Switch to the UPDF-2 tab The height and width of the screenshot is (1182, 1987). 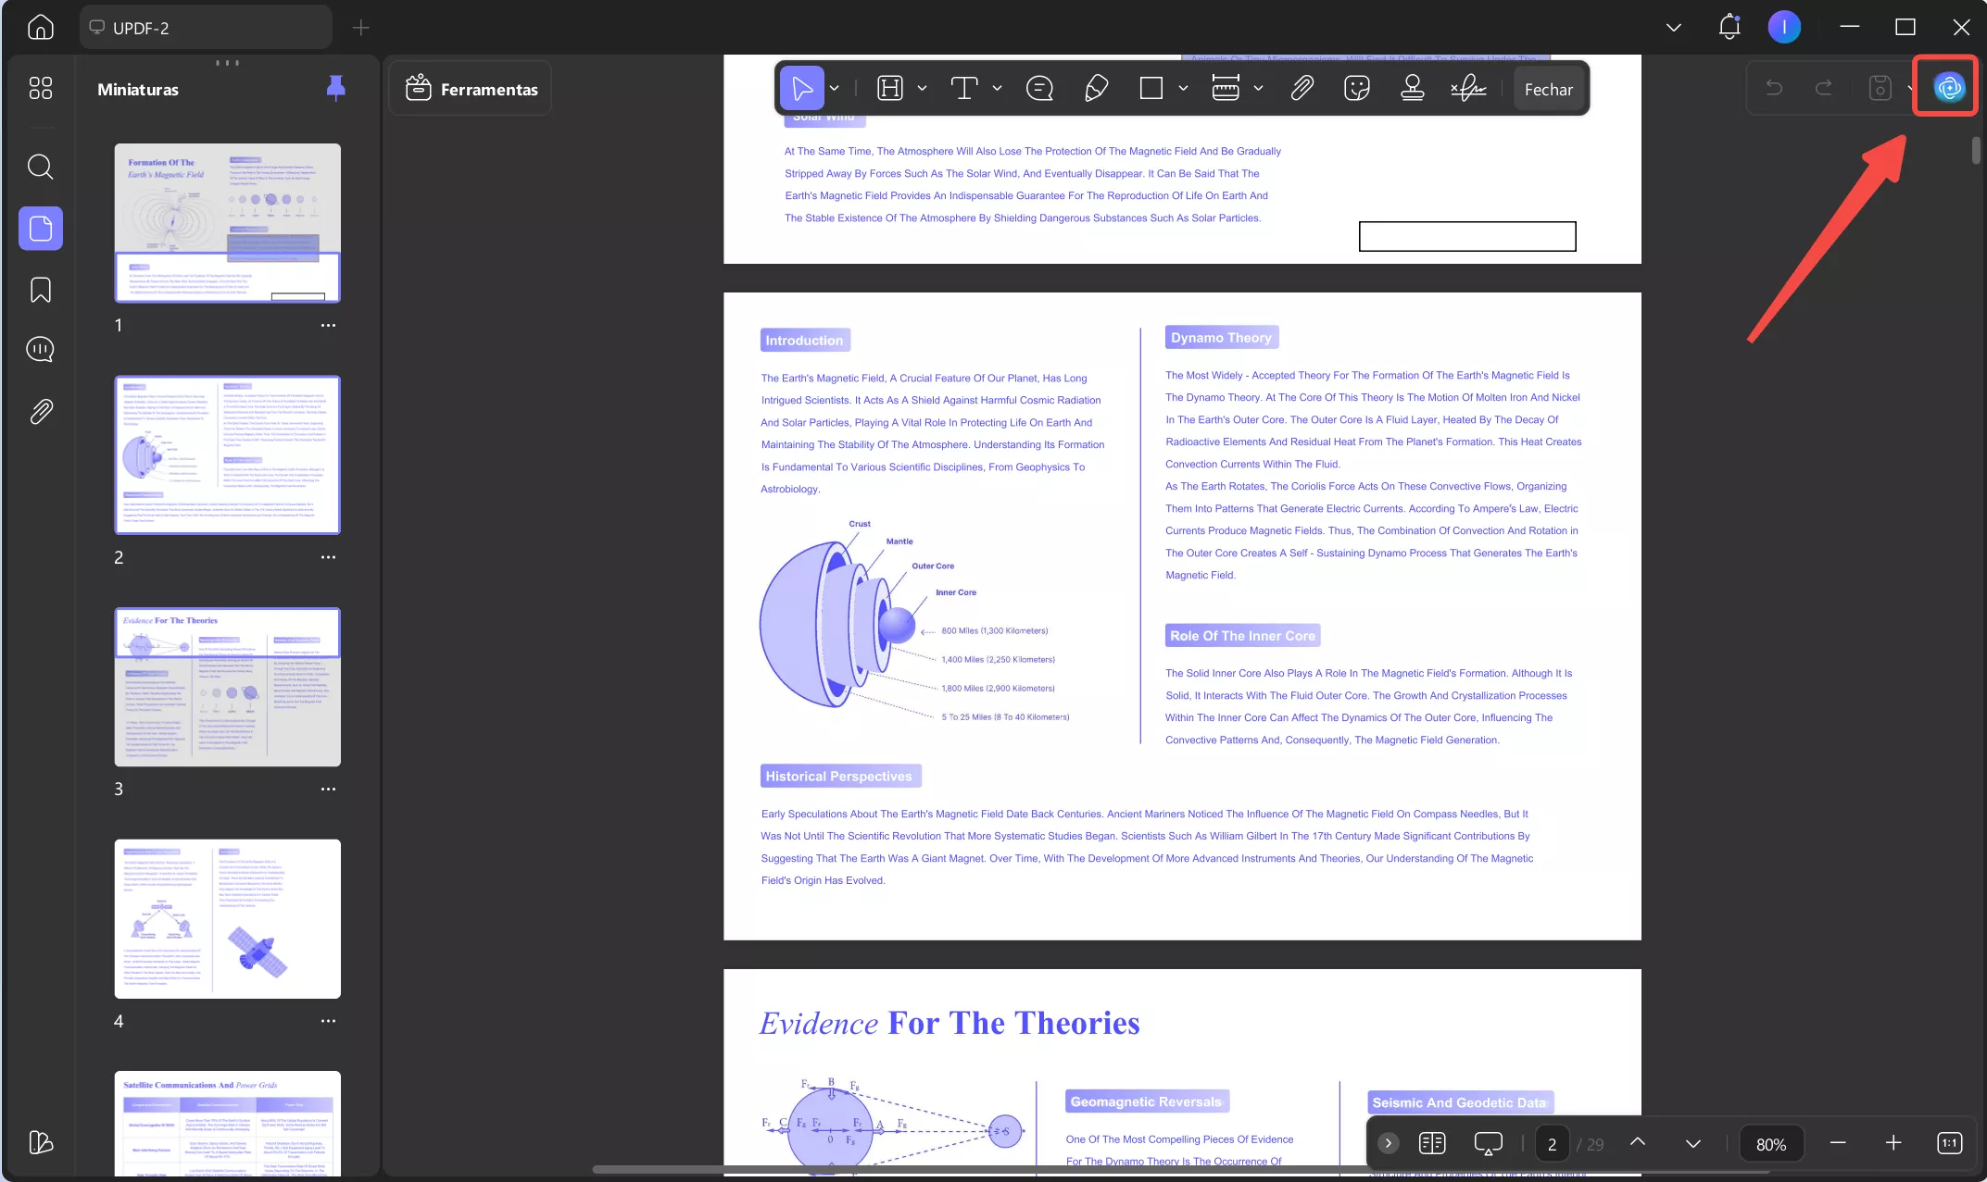click(x=204, y=28)
